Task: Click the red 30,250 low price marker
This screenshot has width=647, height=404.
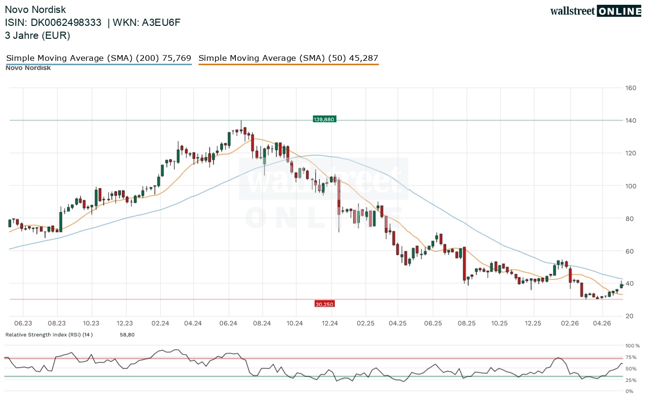Action: (325, 304)
